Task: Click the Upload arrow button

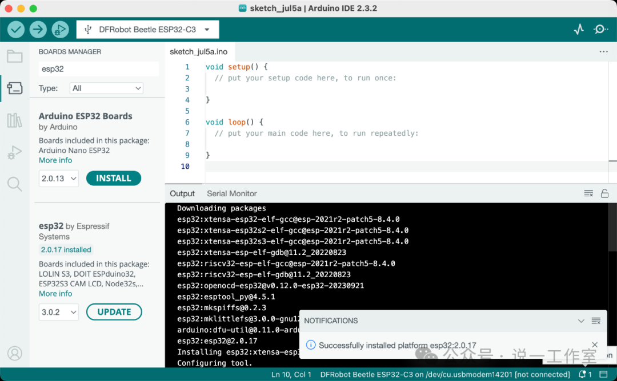Action: pyautogui.click(x=38, y=30)
